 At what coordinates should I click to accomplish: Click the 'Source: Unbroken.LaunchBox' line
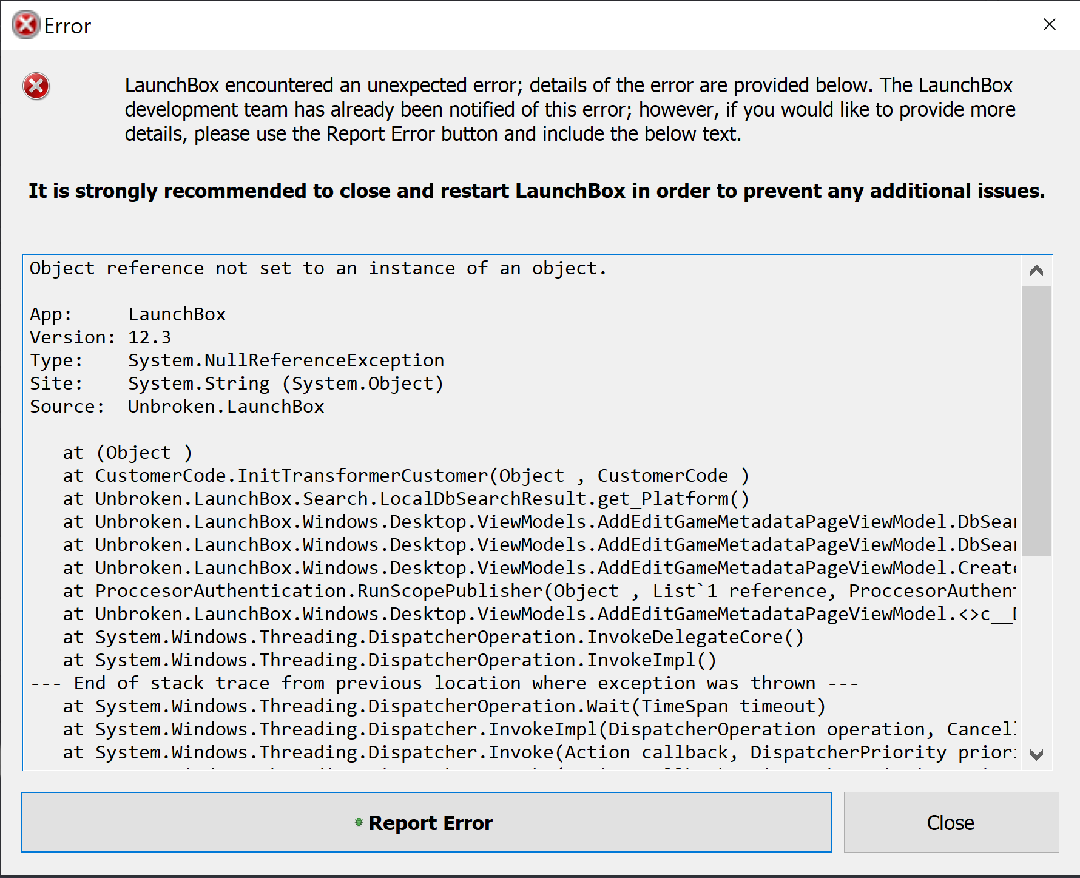(x=177, y=407)
